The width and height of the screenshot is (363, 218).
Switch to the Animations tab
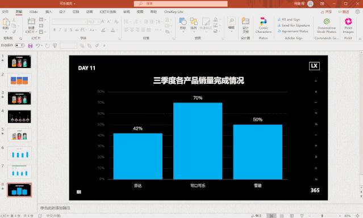click(89, 11)
